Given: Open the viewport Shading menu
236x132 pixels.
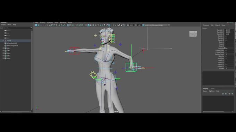Looking at the screenshot, I should (42, 23).
